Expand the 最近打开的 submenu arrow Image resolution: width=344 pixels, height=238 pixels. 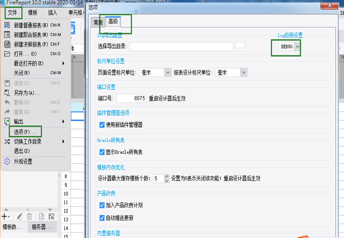tap(63, 63)
